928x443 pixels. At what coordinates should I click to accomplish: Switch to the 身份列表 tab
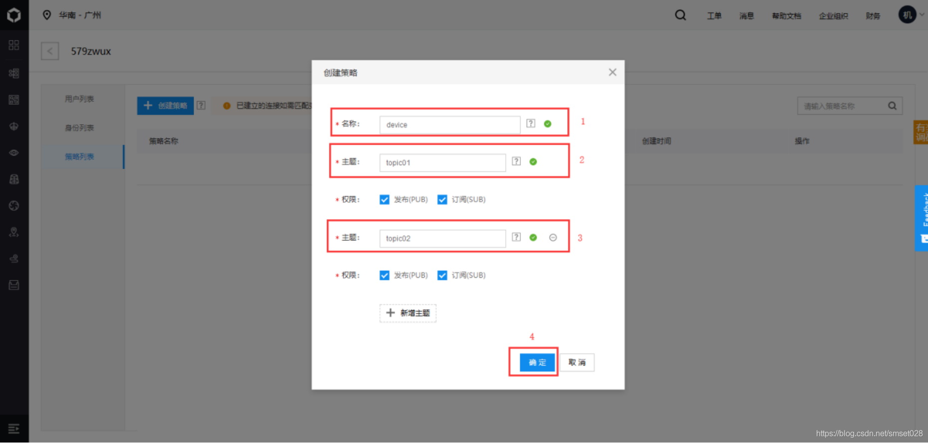tap(79, 128)
